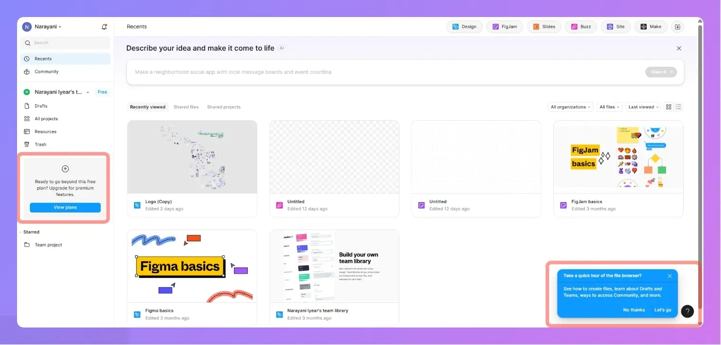Open the Design file creator
Image resolution: width=721 pixels, height=345 pixels.
[464, 27]
